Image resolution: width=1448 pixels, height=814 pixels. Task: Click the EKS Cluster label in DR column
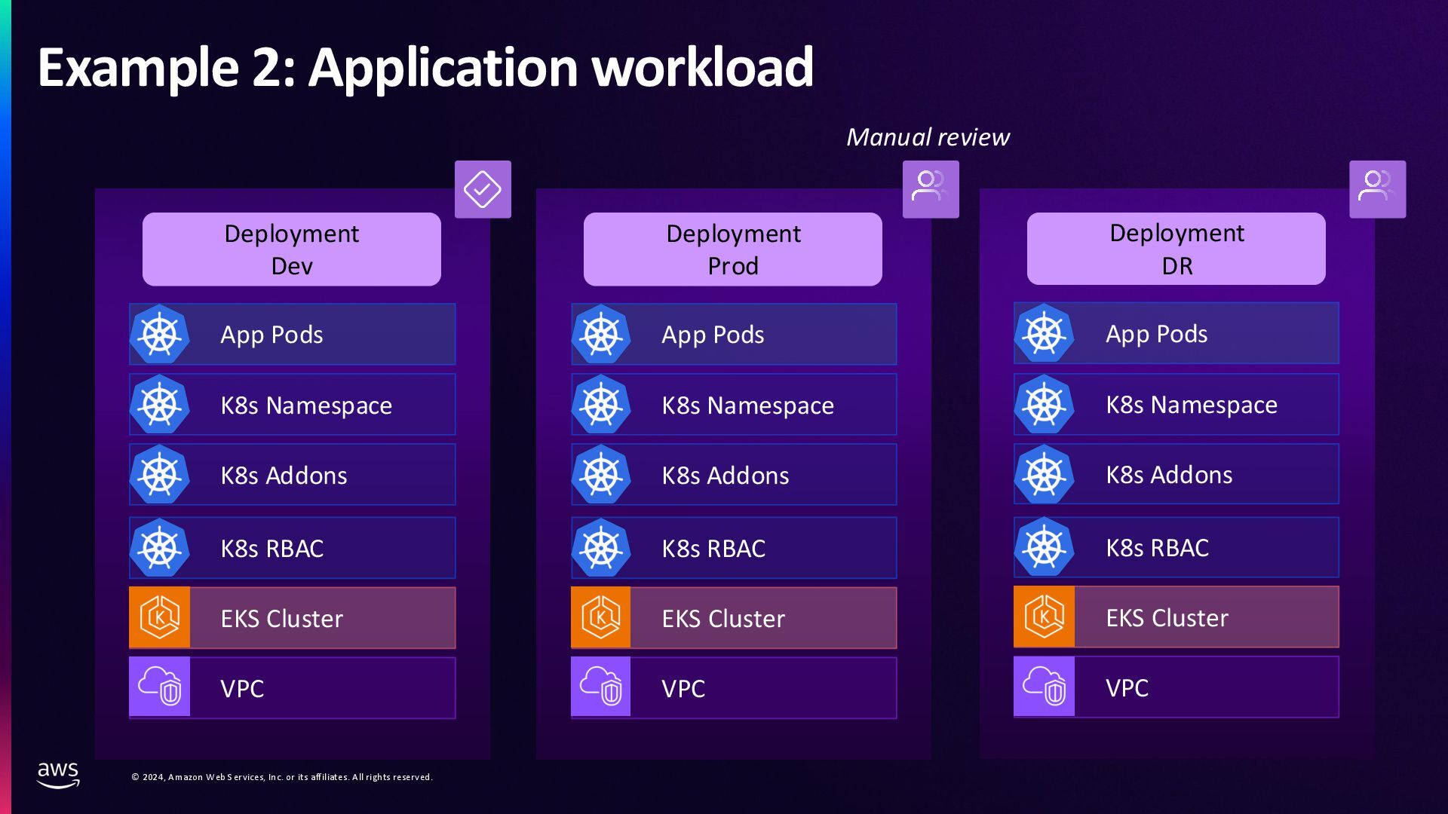coord(1167,618)
